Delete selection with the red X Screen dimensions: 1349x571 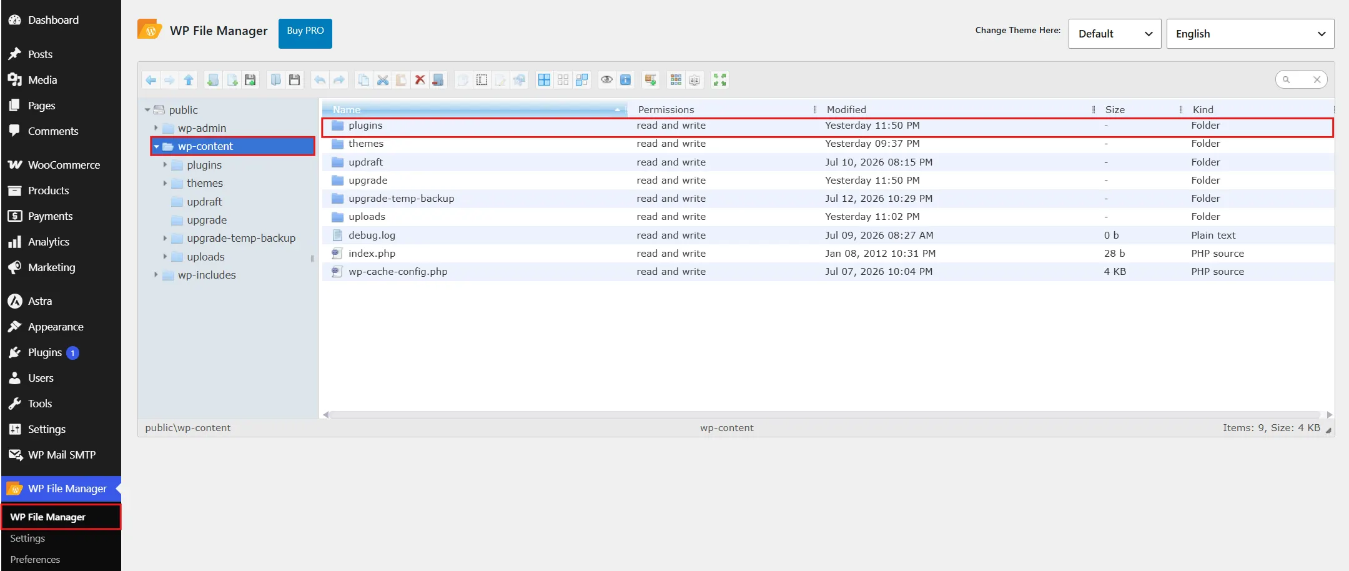pyautogui.click(x=420, y=80)
